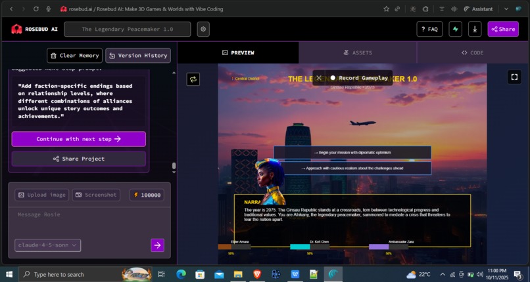Take a Screenshot for chat
The image size is (530, 282).
point(96,195)
